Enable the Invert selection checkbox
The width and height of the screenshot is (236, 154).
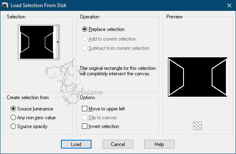tap(100, 126)
